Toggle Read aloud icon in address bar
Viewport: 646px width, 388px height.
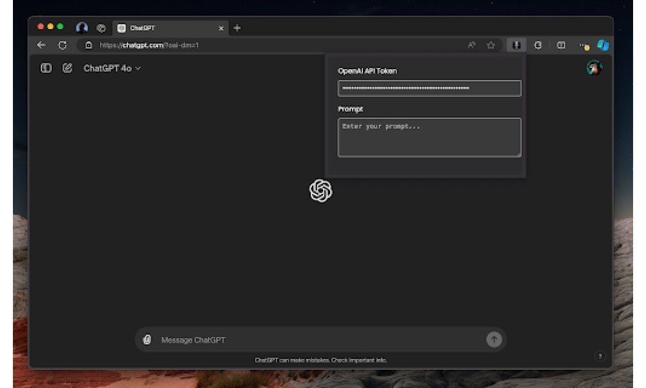coord(472,45)
